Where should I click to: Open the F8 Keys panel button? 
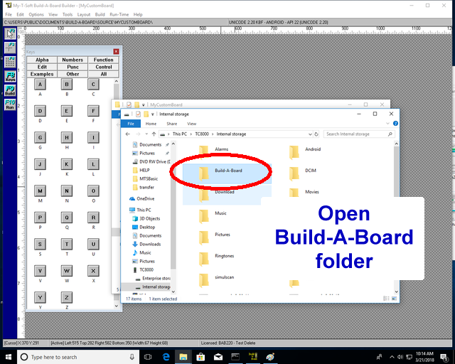10,75
